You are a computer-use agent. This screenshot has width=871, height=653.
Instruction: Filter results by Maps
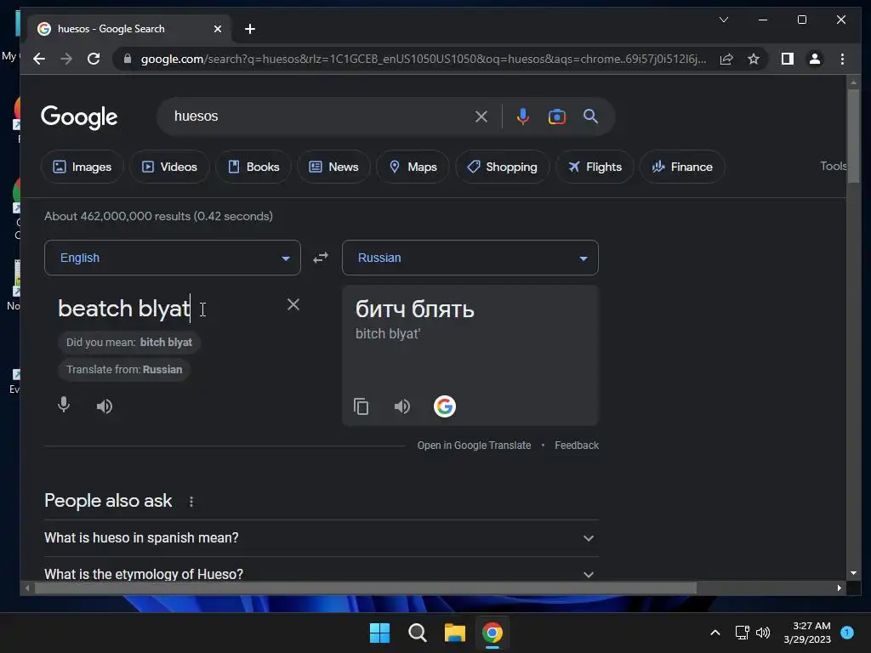point(413,167)
